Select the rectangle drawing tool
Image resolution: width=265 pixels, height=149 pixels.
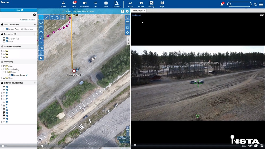click(41, 27)
